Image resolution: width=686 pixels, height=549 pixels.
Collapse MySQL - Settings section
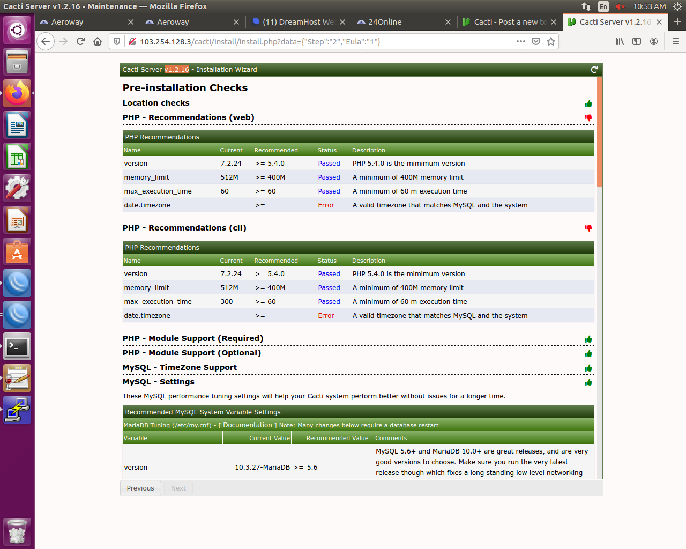(159, 382)
